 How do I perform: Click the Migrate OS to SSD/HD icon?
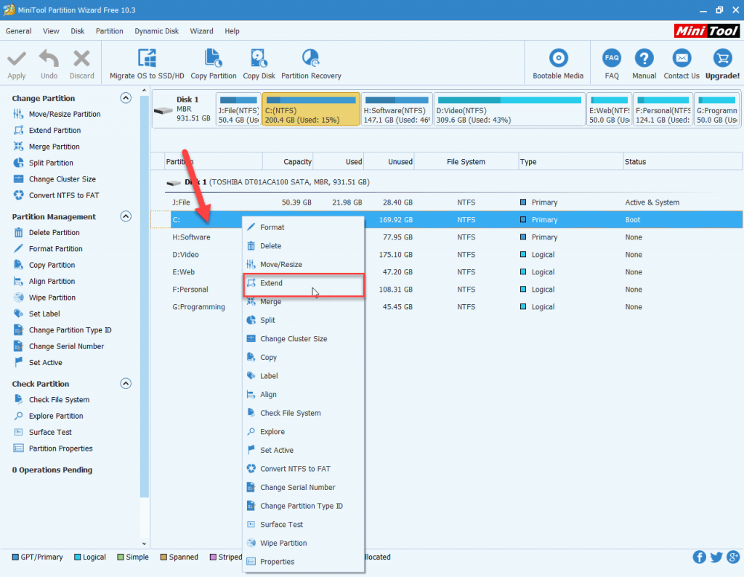click(x=147, y=59)
